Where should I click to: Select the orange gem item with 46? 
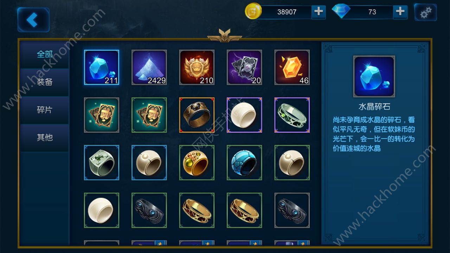292,67
